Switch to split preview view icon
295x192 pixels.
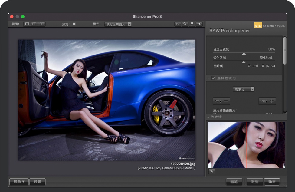(x=34, y=24)
